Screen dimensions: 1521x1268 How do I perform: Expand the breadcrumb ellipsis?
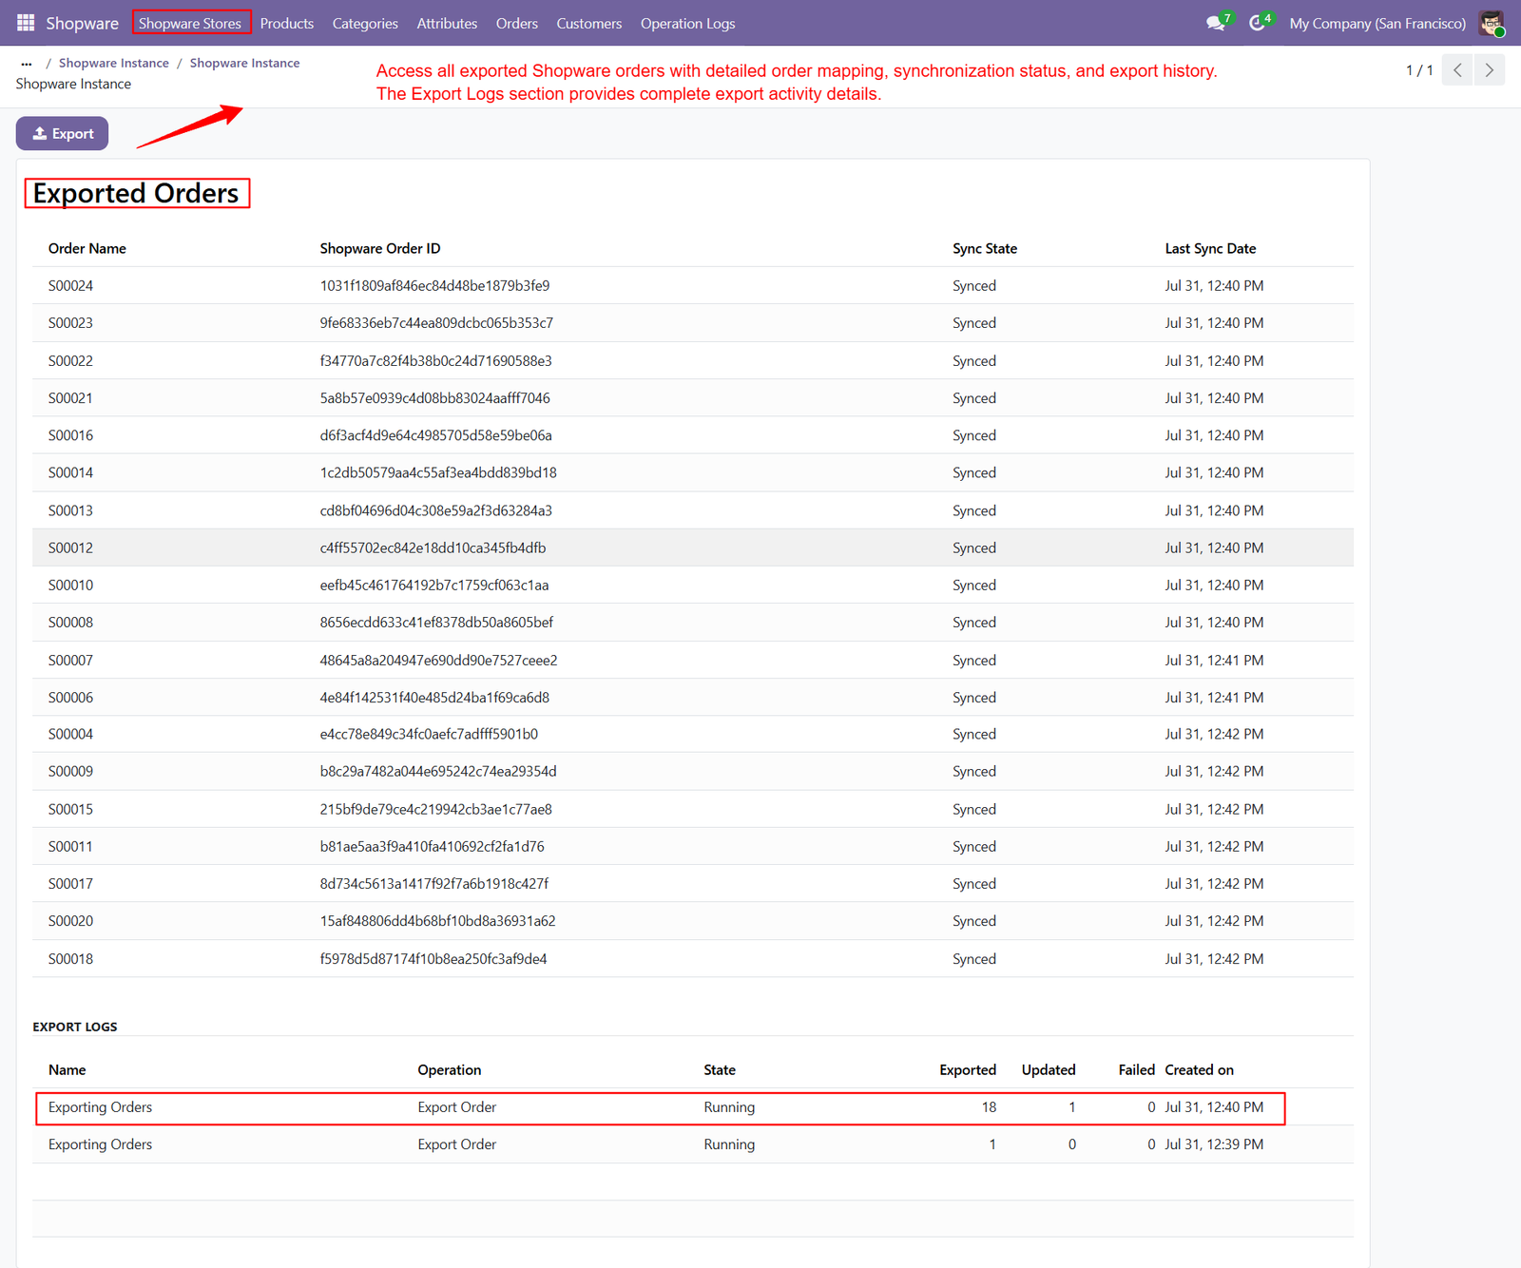click(27, 64)
